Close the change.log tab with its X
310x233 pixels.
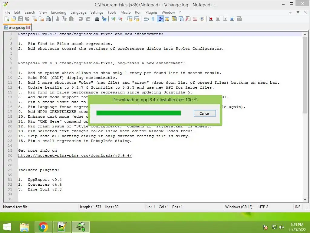point(28,28)
